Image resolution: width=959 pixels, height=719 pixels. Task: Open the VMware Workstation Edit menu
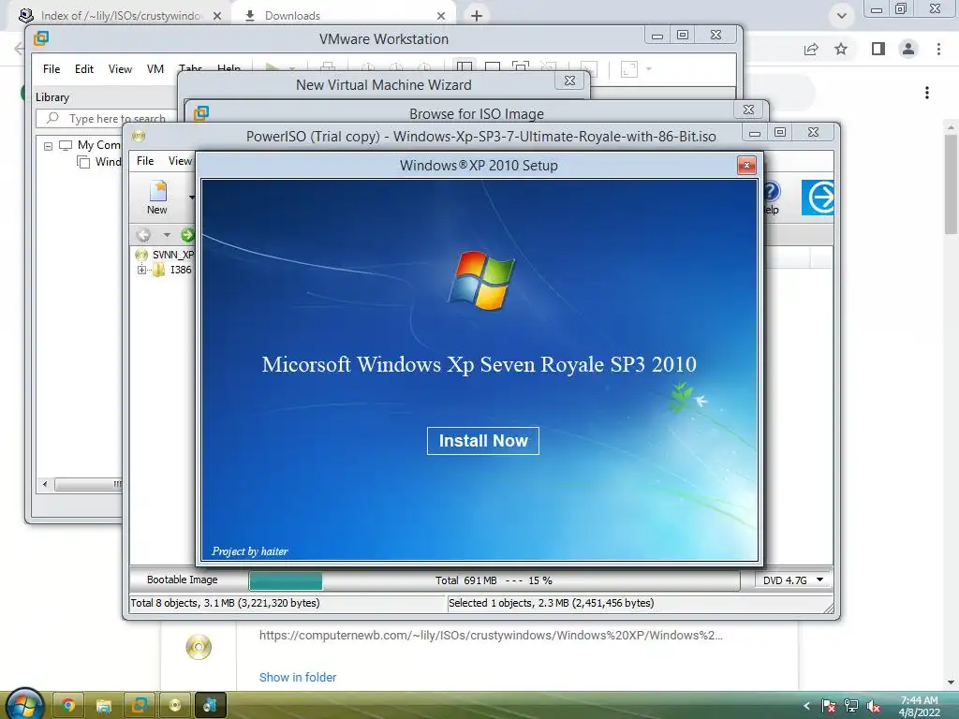83,69
